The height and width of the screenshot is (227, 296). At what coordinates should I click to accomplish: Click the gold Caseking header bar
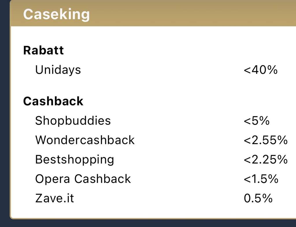click(153, 13)
